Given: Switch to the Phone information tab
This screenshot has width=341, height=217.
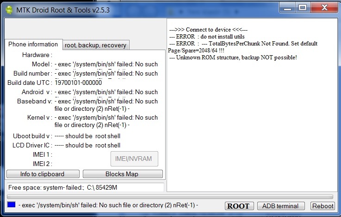Looking at the screenshot, I should [x=33, y=45].
